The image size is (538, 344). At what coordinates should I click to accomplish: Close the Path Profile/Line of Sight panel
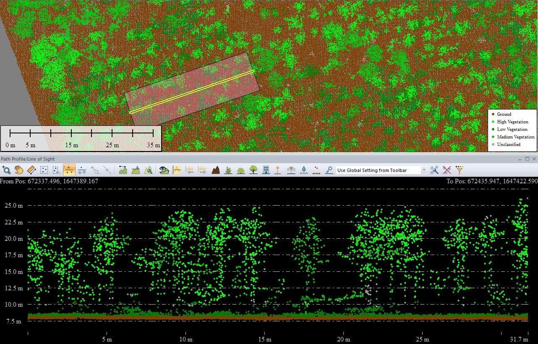coord(534,159)
